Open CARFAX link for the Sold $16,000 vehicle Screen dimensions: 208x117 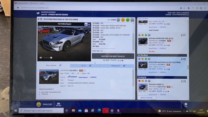point(162,27)
